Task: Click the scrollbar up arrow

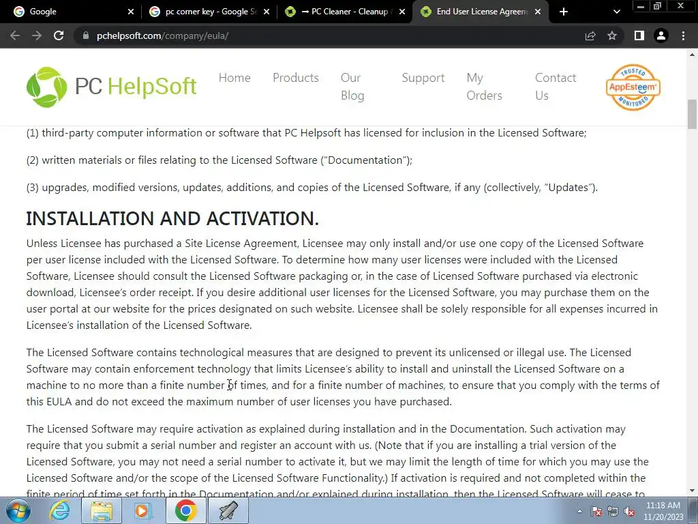Action: tap(692, 55)
